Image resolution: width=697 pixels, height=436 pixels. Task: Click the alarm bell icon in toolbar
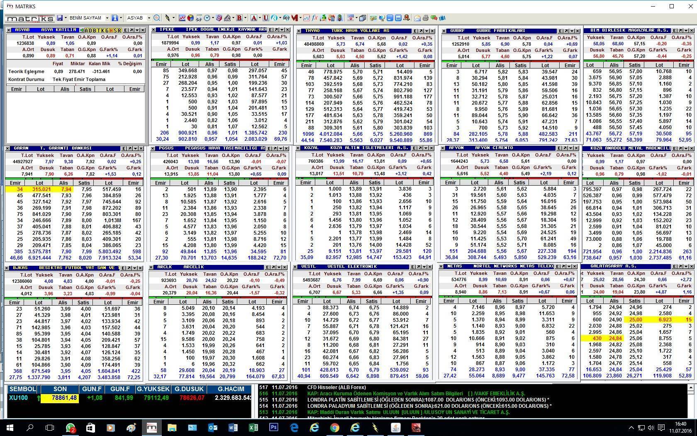coord(407,18)
